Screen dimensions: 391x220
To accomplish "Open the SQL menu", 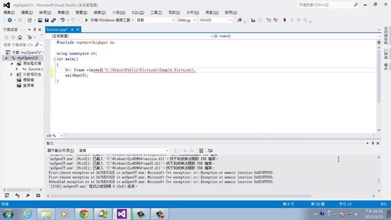I will pyautogui.click(x=137, y=12).
